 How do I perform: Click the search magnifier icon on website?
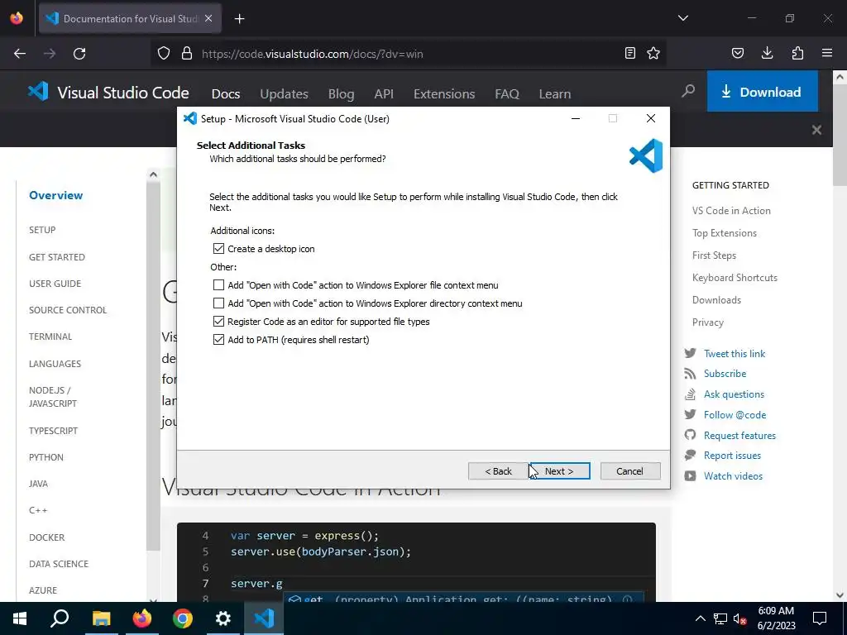click(688, 91)
